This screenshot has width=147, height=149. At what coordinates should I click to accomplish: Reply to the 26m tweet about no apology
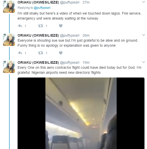20,53
